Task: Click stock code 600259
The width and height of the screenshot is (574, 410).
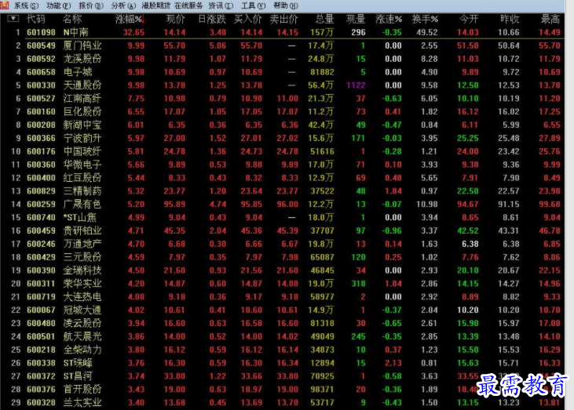Action: (x=41, y=205)
